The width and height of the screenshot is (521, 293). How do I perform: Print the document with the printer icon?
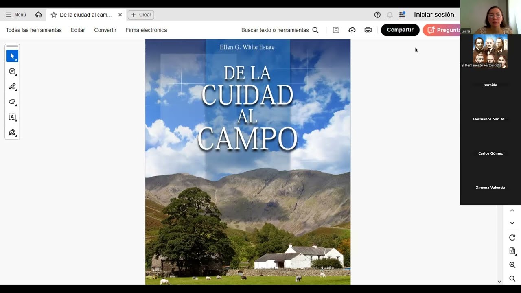click(368, 30)
